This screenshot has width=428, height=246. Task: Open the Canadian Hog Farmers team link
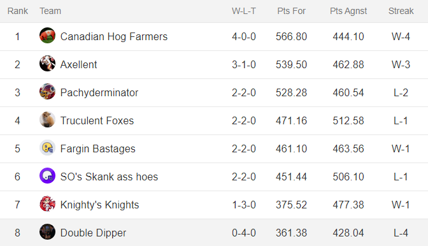114,36
